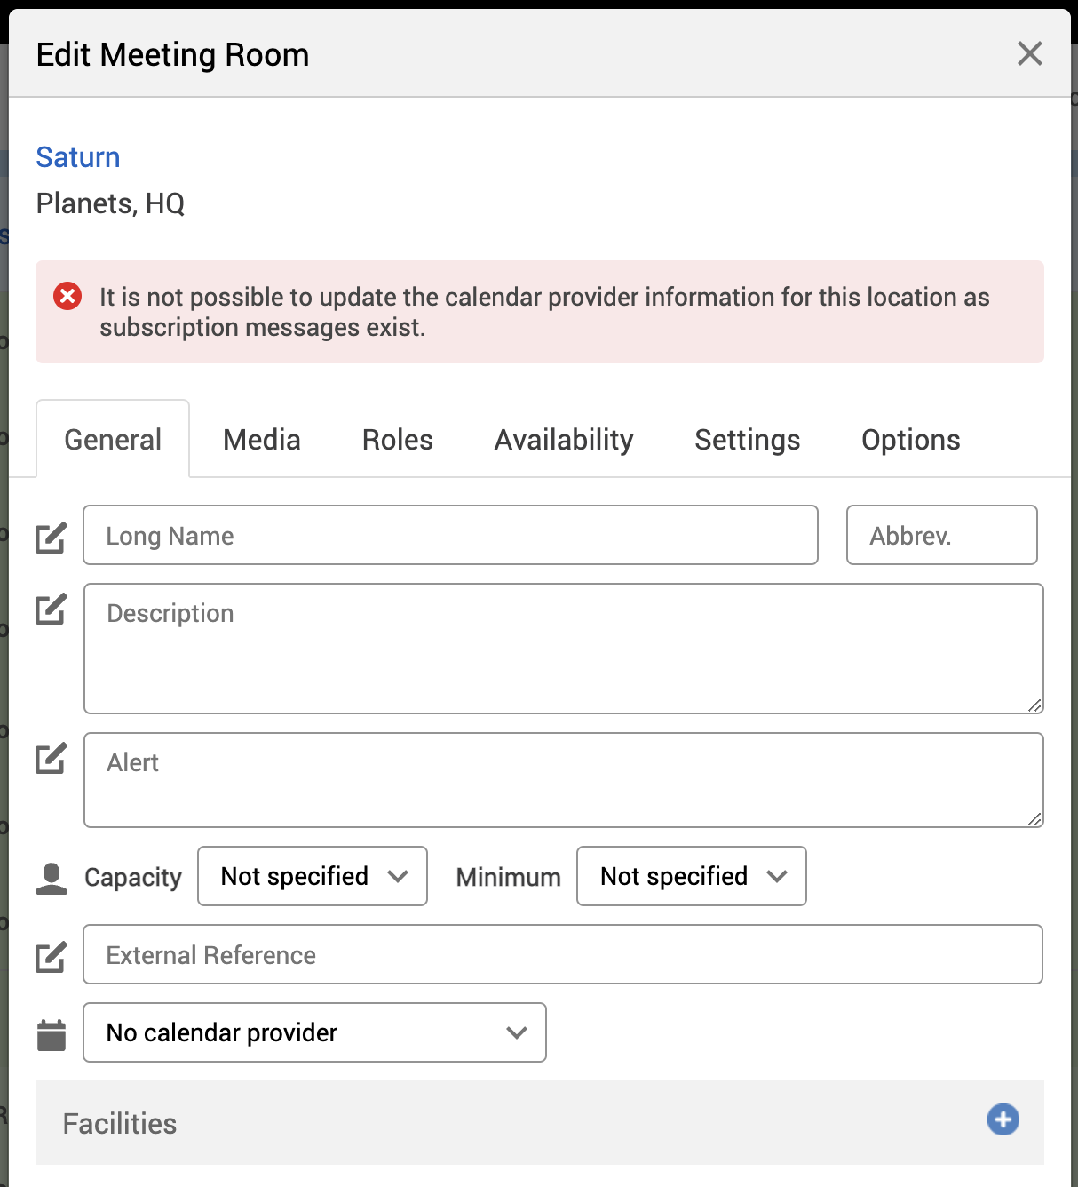Screen dimensions: 1078x1187
Task: Click the edit icon beside Alert
Action: [51, 758]
